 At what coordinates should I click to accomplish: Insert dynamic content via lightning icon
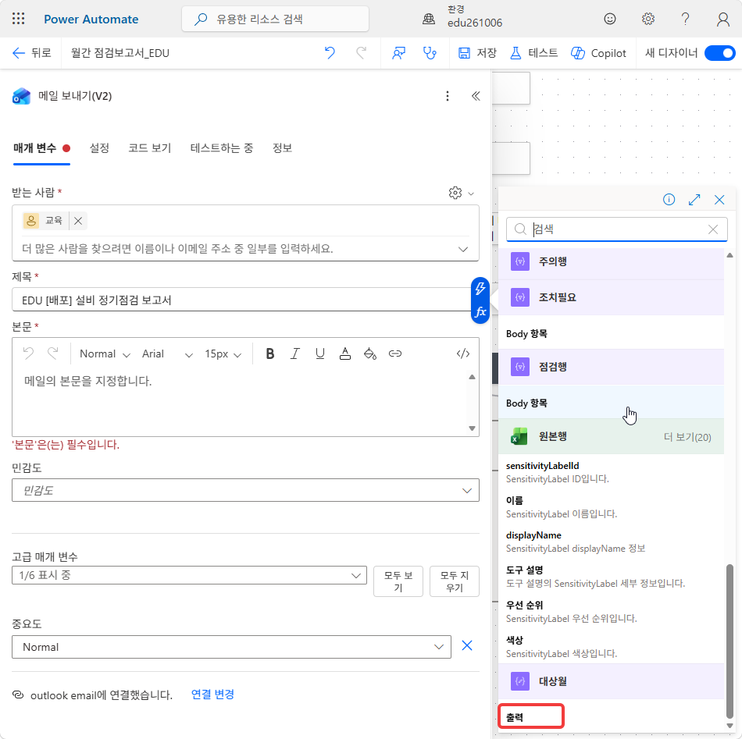coord(480,289)
